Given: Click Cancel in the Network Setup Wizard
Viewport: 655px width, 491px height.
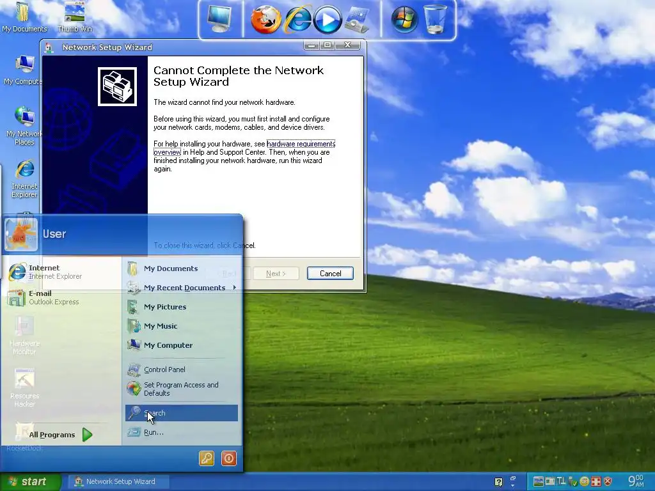Looking at the screenshot, I should tap(330, 274).
